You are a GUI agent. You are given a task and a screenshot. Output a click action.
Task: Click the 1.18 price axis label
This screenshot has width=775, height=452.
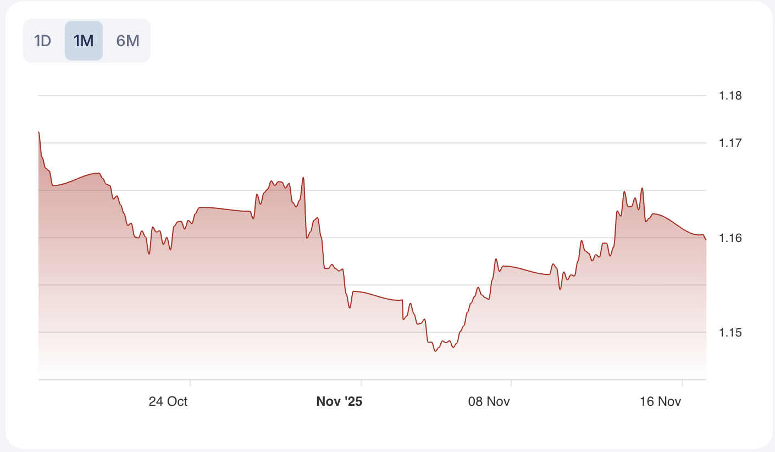(730, 96)
